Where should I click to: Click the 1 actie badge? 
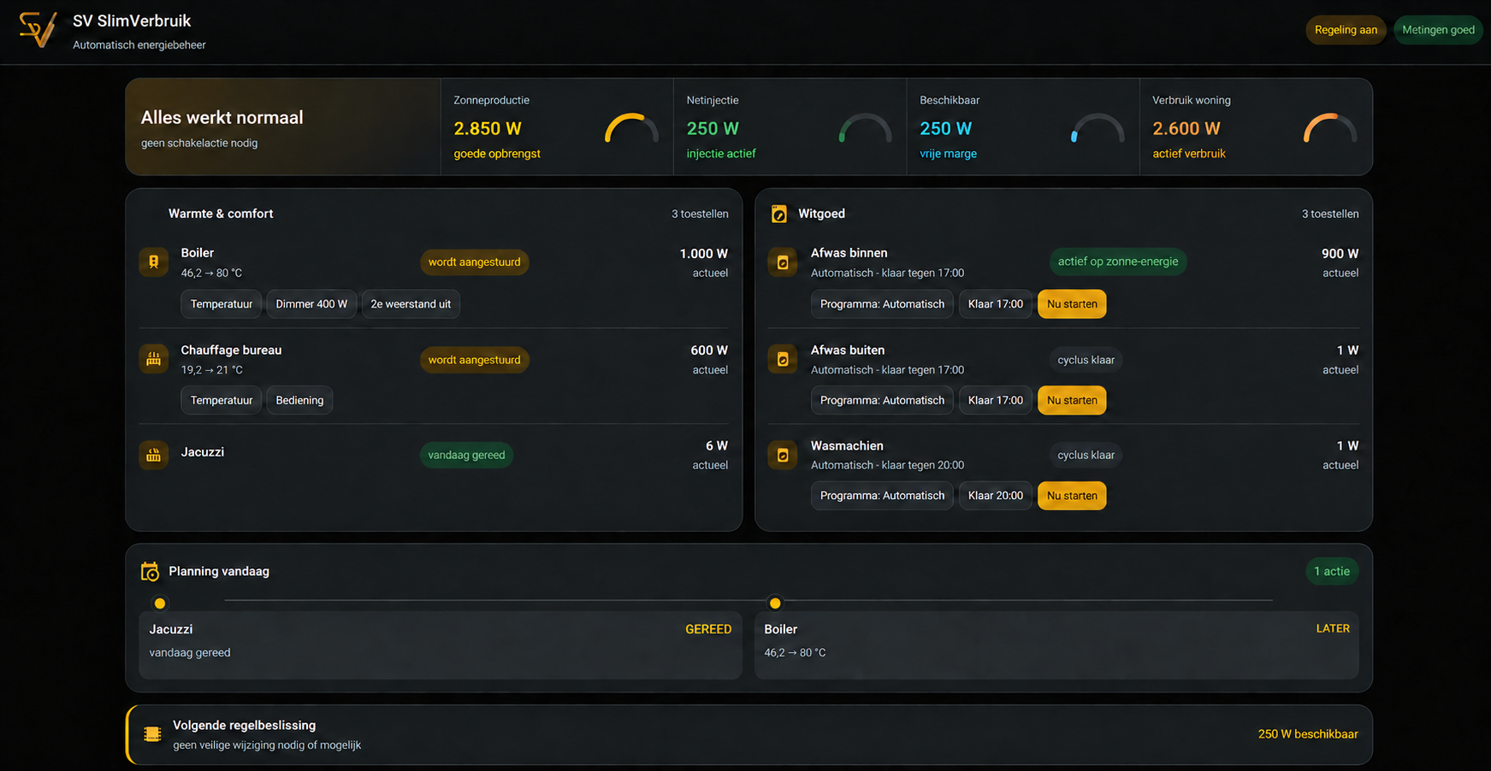[1332, 572]
